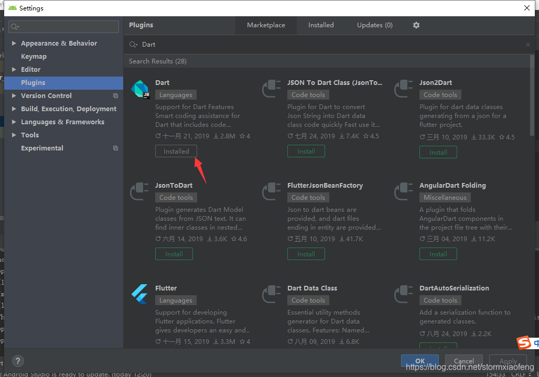Switch to the Updates (0) tab
The height and width of the screenshot is (377, 539).
[375, 25]
